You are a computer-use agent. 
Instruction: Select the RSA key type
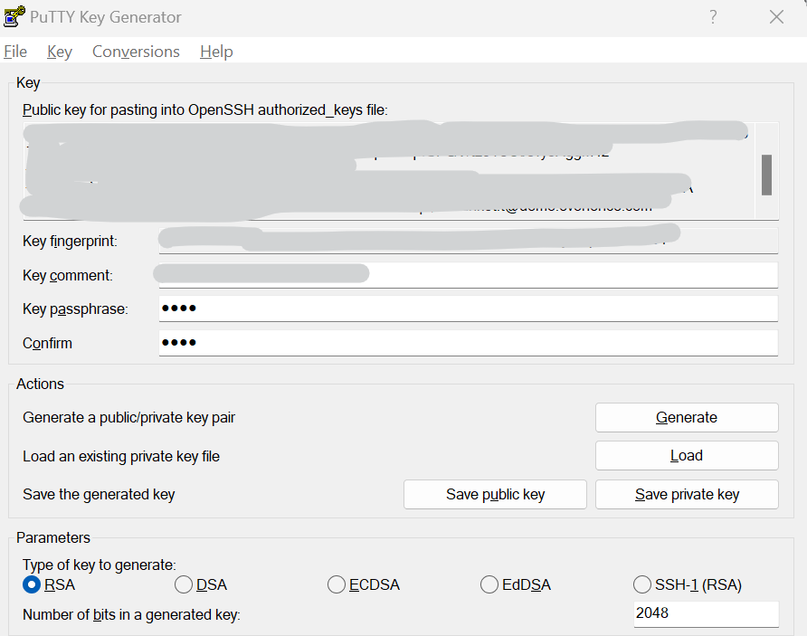tap(29, 584)
